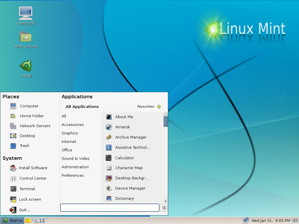
Task: Launch Terminal from the System section
Action: [22, 189]
